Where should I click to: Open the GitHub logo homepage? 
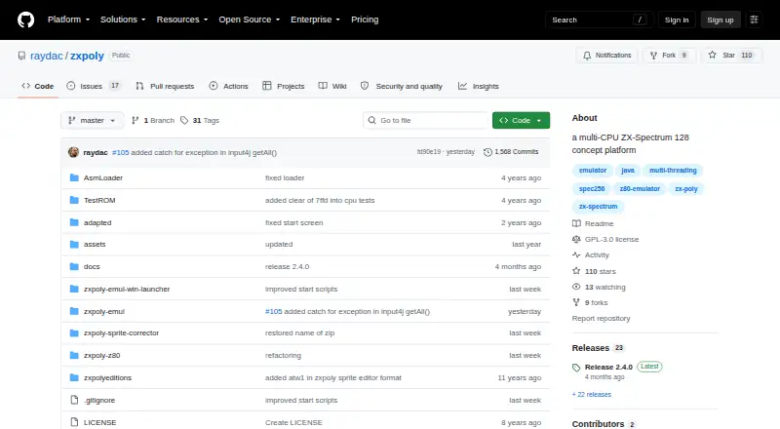(x=26, y=19)
